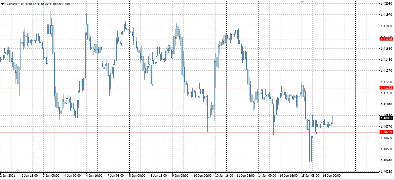Screen dimensions: 395x180
Task: Click the 1.40530 value on price scale
Action: click(x=387, y=149)
